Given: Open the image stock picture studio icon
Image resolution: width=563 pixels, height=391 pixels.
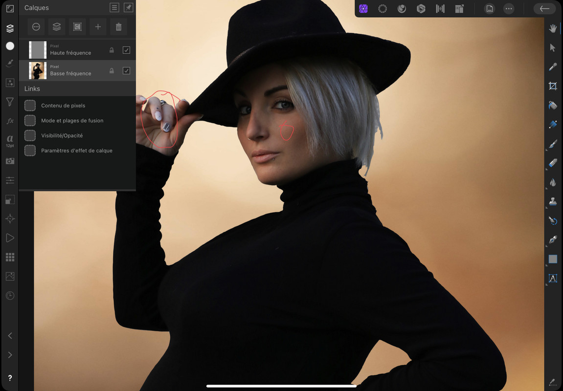Looking at the screenshot, I should 10,276.
